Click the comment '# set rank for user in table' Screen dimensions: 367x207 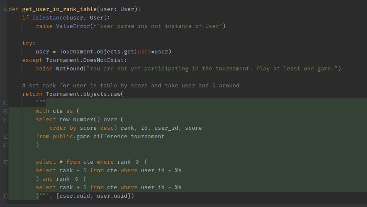point(131,86)
